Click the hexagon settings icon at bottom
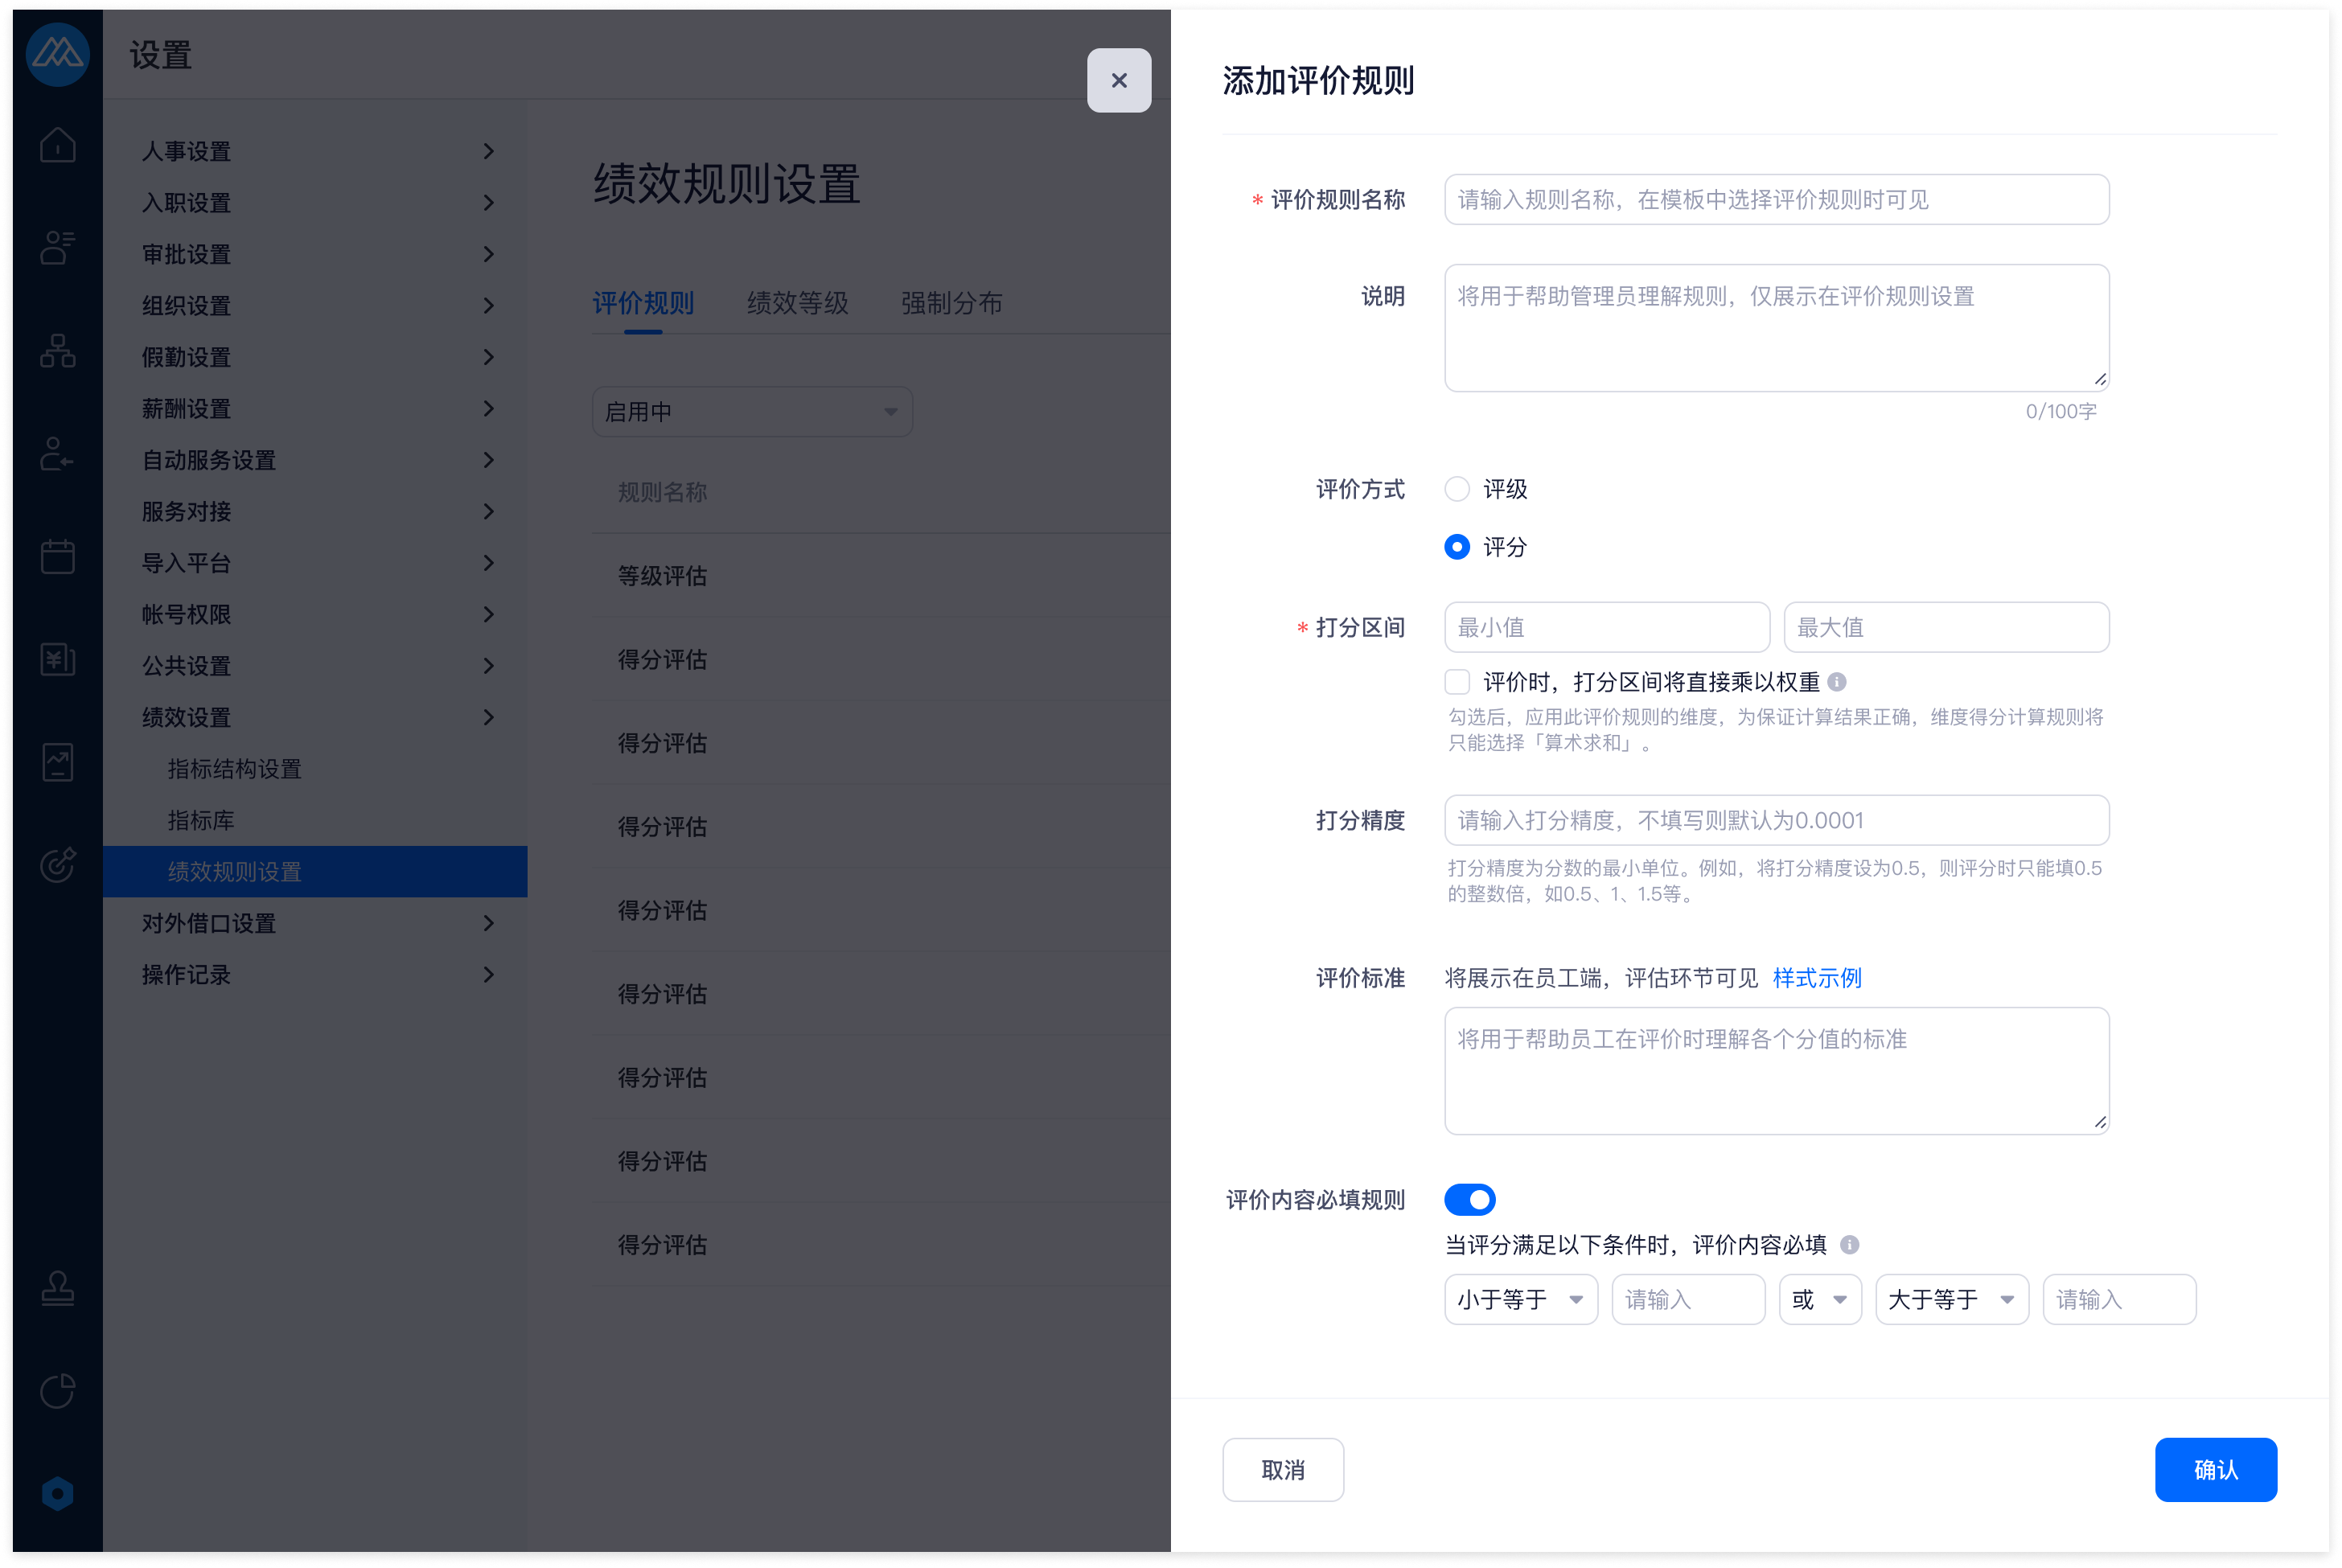Viewport: 2342px width, 1568px height. pos(57,1493)
